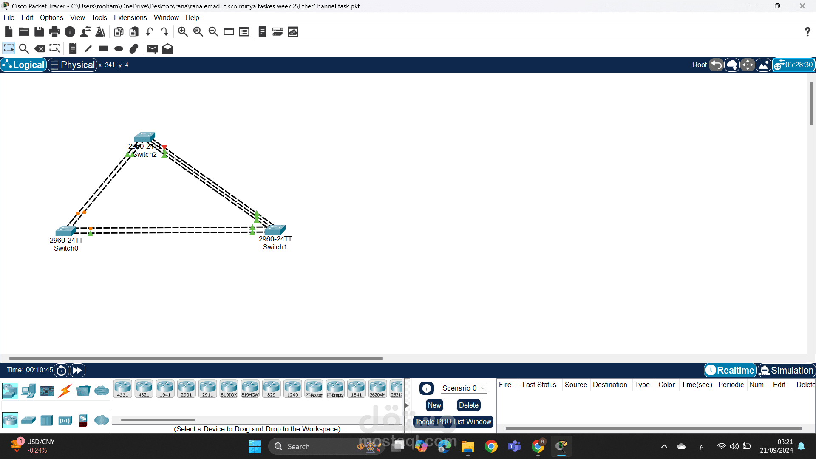
Task: Toggle to Physical workspace view
Action: point(72,65)
